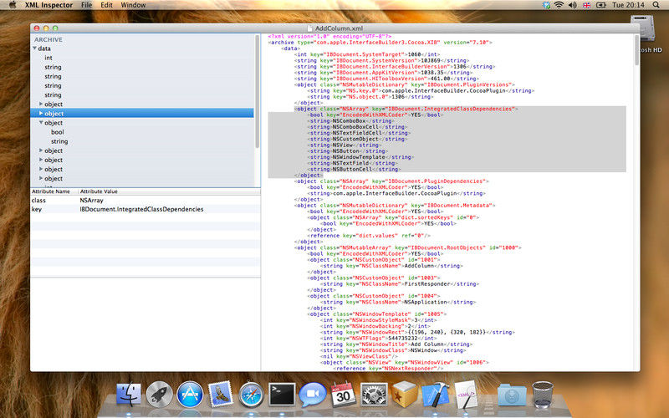Screen dimensions: 669x418
Task: Click the NSCustomObject string line in highlighted block
Action: (357, 139)
